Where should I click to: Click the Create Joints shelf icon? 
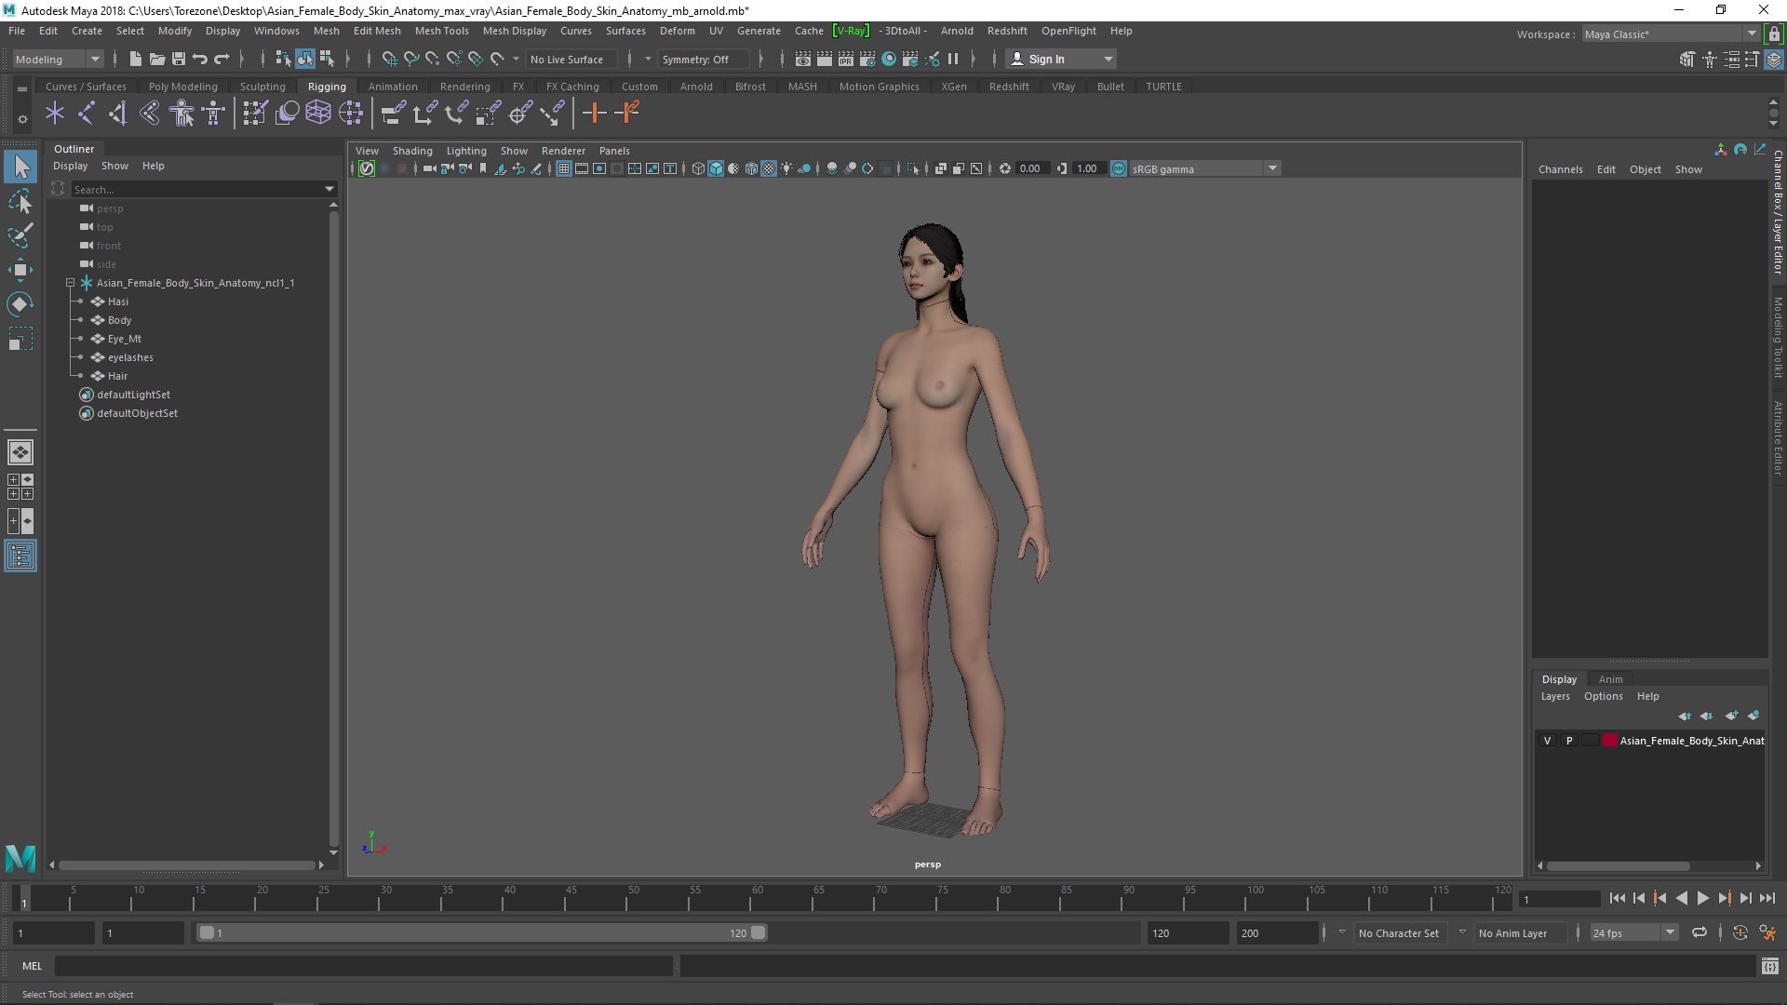click(87, 114)
